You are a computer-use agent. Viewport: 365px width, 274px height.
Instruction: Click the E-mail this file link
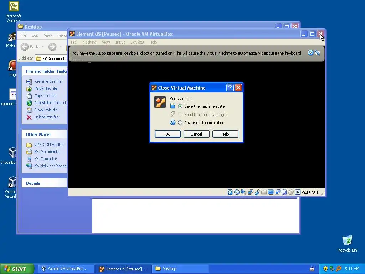click(46, 110)
